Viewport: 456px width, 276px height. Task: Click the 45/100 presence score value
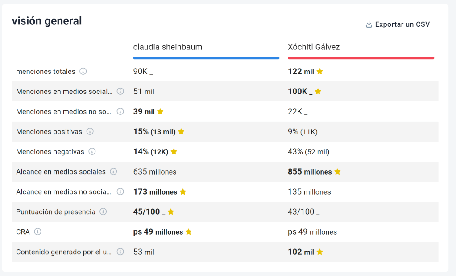(x=147, y=212)
